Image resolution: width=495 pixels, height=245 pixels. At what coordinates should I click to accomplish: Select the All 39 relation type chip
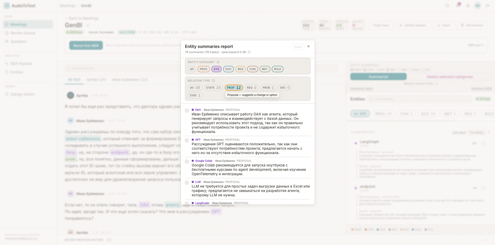[x=195, y=88]
